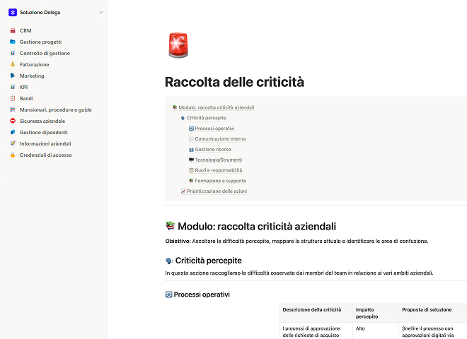Screen dimensions: 467x339
Task: Click the red siren page icon
Action: pos(178,45)
